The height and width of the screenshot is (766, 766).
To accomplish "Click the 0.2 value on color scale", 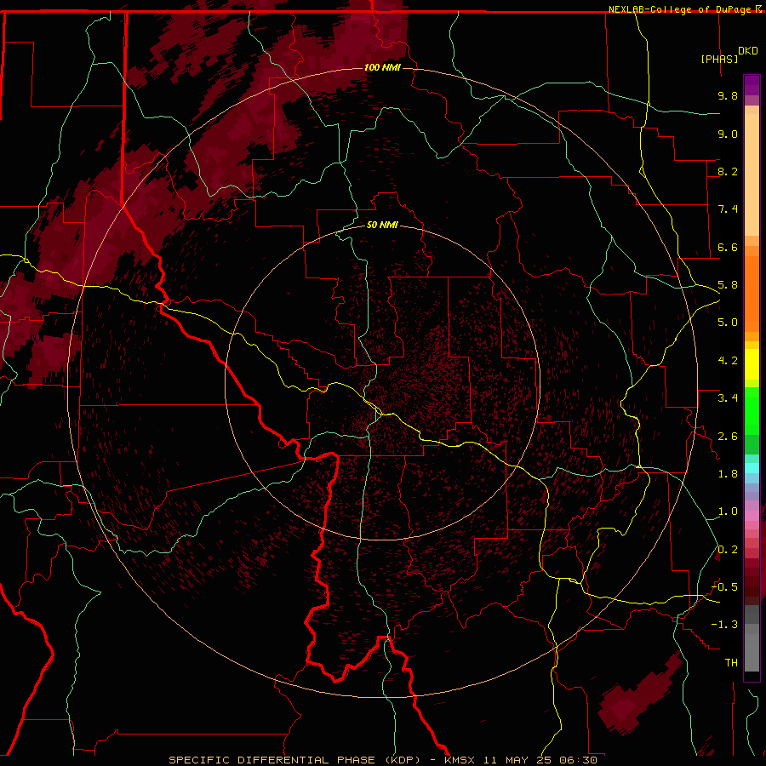I will (x=728, y=550).
